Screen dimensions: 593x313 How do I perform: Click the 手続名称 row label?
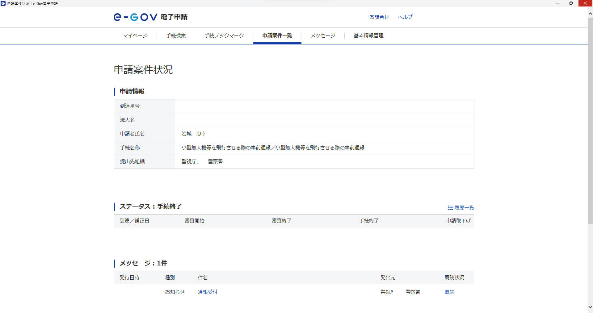[130, 148]
